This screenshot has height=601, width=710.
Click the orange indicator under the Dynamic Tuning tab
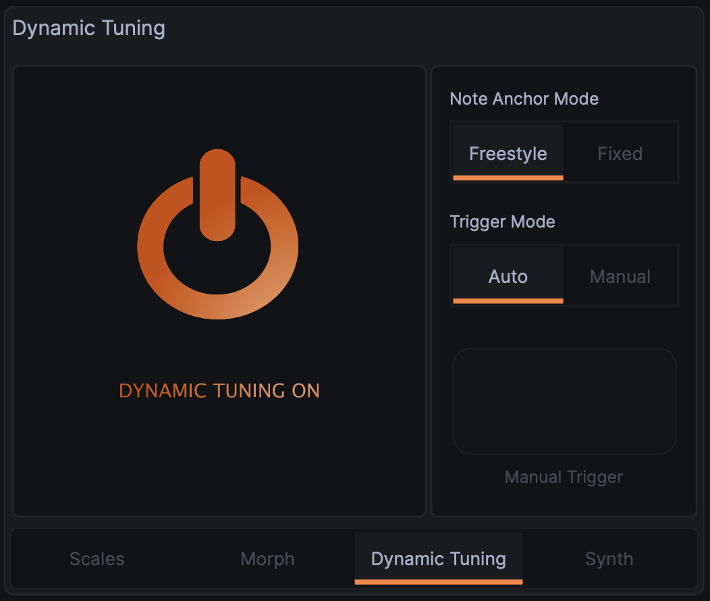[x=439, y=581]
